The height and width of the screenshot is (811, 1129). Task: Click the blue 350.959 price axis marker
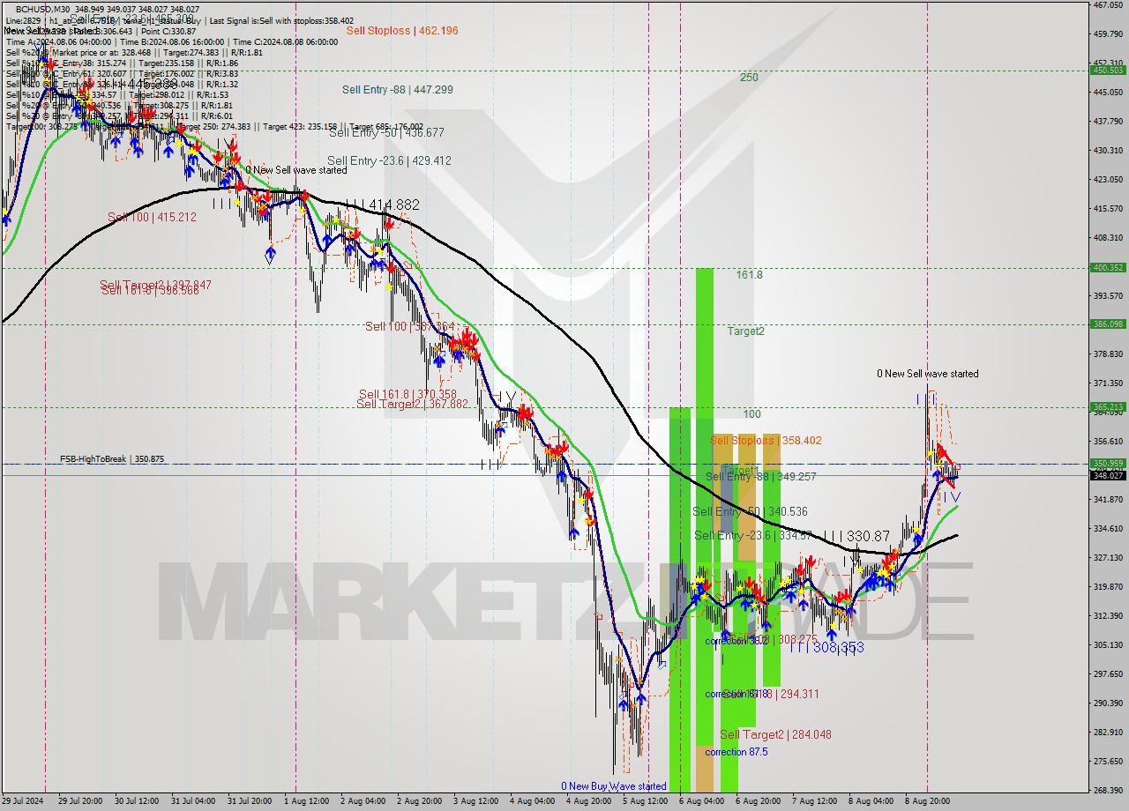tap(1108, 464)
